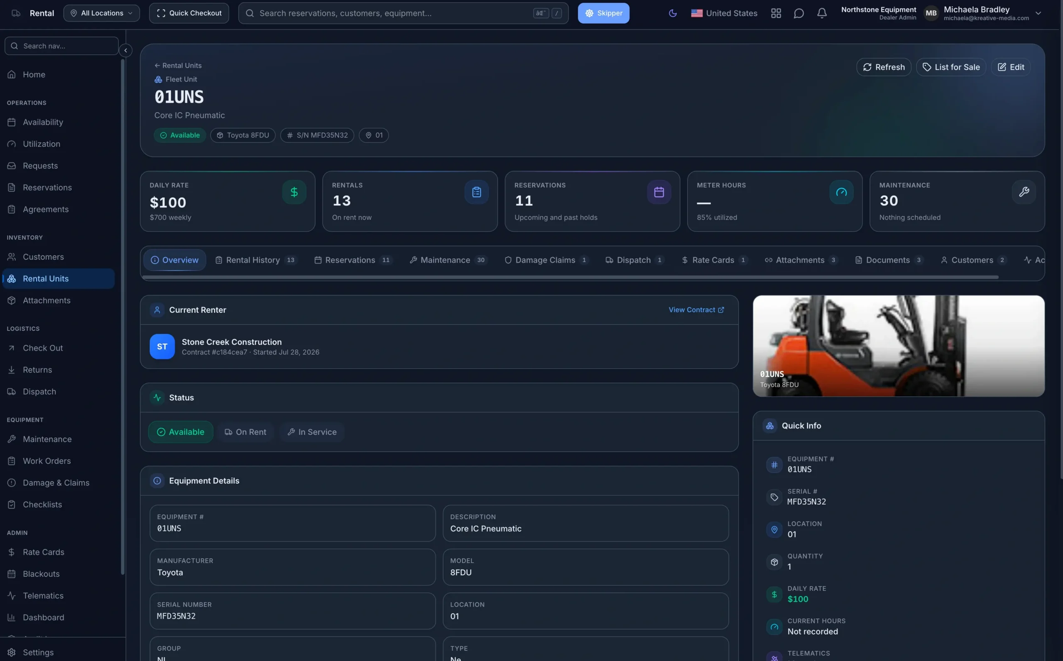Open notifications bell icon
This screenshot has width=1063, height=661.
coord(821,13)
